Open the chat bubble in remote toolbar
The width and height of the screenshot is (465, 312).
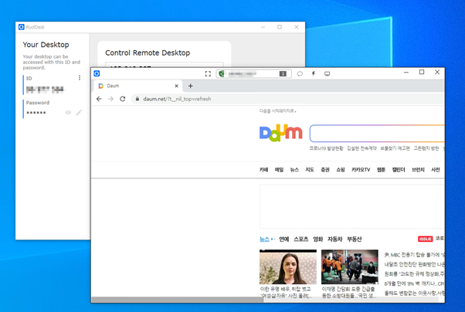[x=300, y=73]
